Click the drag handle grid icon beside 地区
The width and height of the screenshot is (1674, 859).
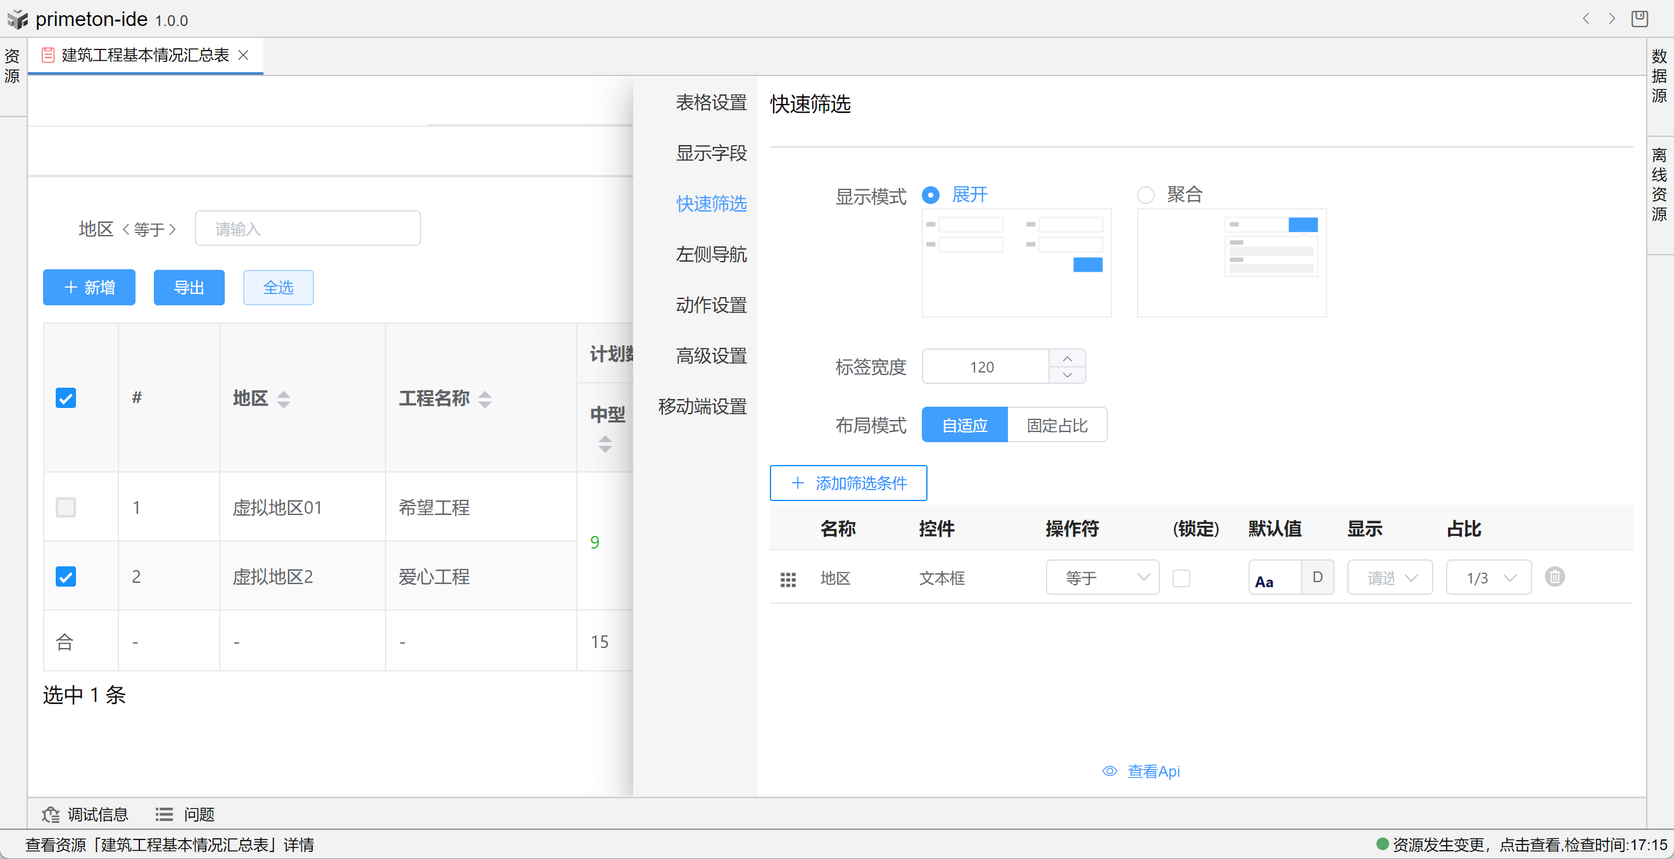[x=788, y=579]
